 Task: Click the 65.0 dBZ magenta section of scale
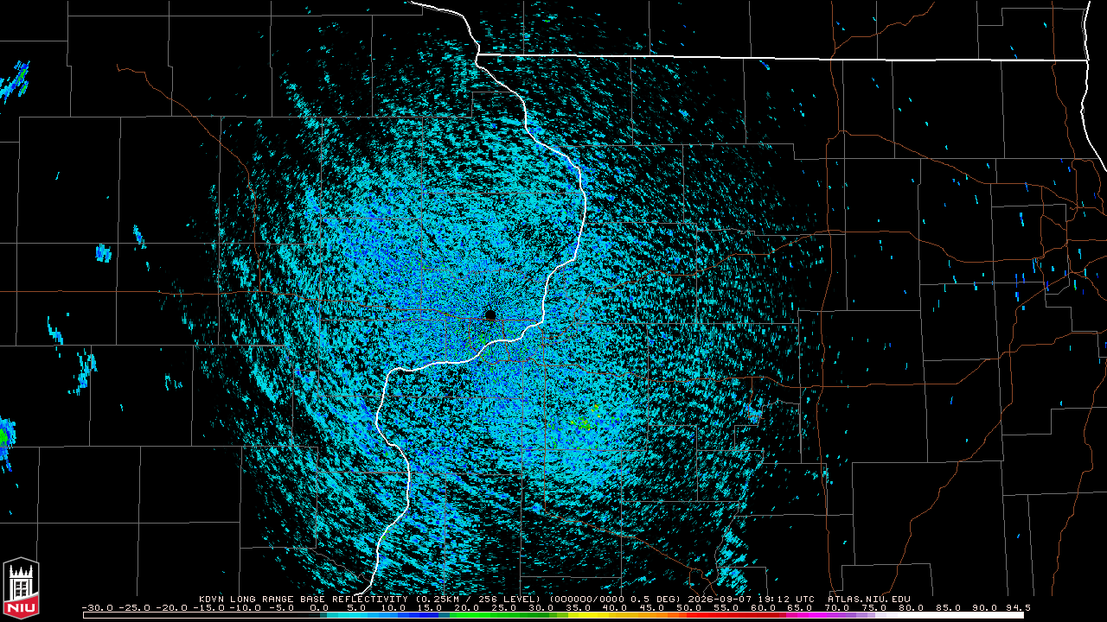click(x=799, y=615)
